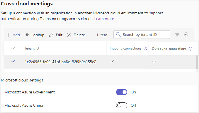Click the Cross-cloud meetings heading
This screenshot has width=199, height=113.
pos(27,3)
